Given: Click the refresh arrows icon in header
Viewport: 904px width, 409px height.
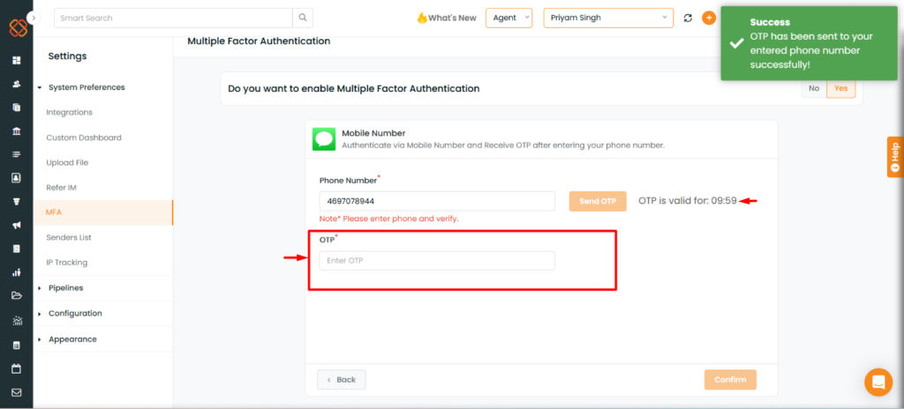Looking at the screenshot, I should click(688, 18).
